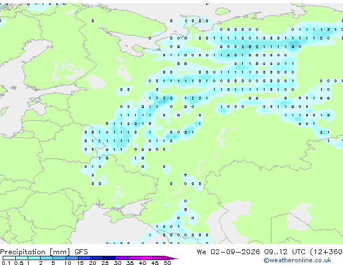
Task: Click the '50' legend scale label
Action: 167,263
